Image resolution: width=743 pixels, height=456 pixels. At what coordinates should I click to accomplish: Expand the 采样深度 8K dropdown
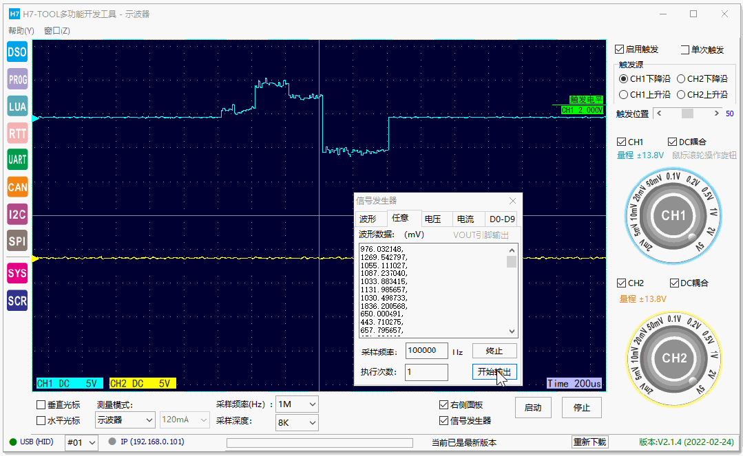(296, 422)
